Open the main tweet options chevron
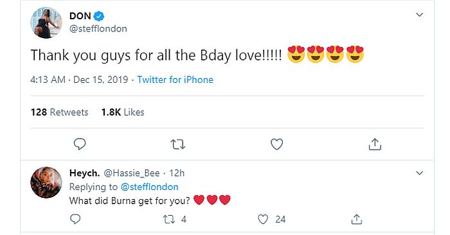The image size is (450, 235). click(420, 15)
